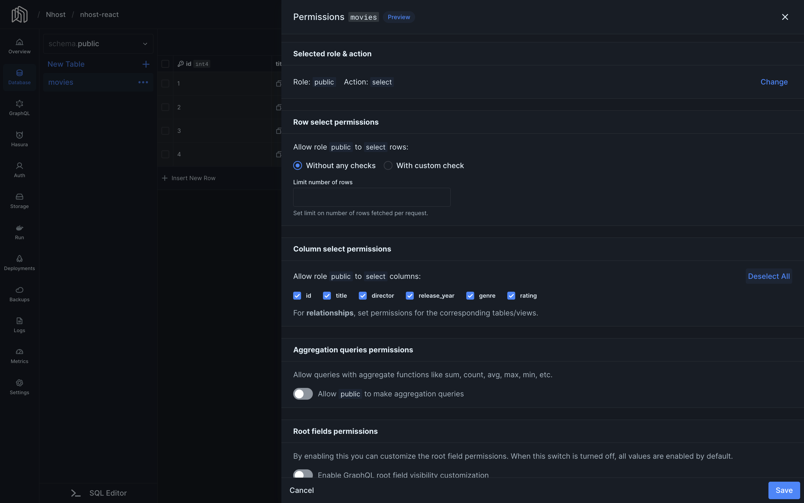Open Metrics gauge icon
The height and width of the screenshot is (503, 804).
coord(19,352)
